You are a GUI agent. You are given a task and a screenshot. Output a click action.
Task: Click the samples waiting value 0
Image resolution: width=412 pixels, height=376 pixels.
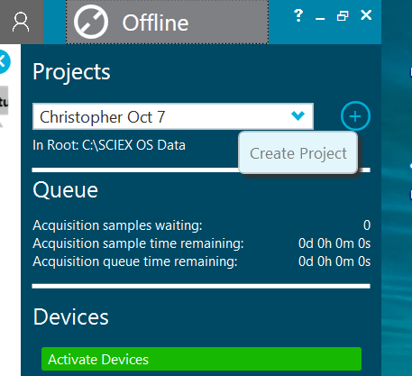point(367,225)
